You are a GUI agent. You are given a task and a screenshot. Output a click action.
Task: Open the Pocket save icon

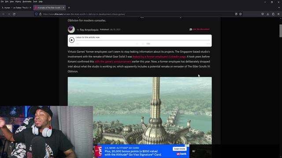click(x=263, y=14)
